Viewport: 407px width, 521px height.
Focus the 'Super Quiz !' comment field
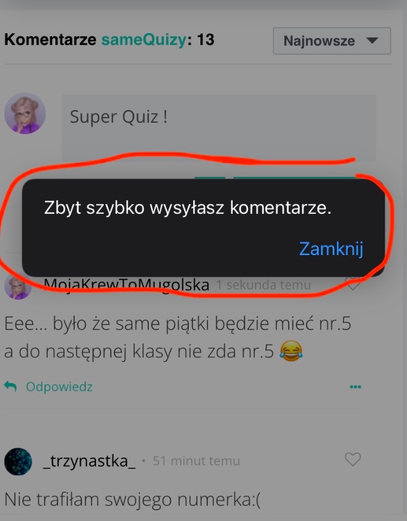click(219, 129)
